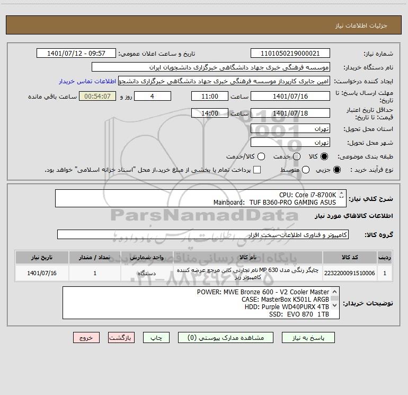Click the شرح کلی نیاز text area

(x=201, y=198)
